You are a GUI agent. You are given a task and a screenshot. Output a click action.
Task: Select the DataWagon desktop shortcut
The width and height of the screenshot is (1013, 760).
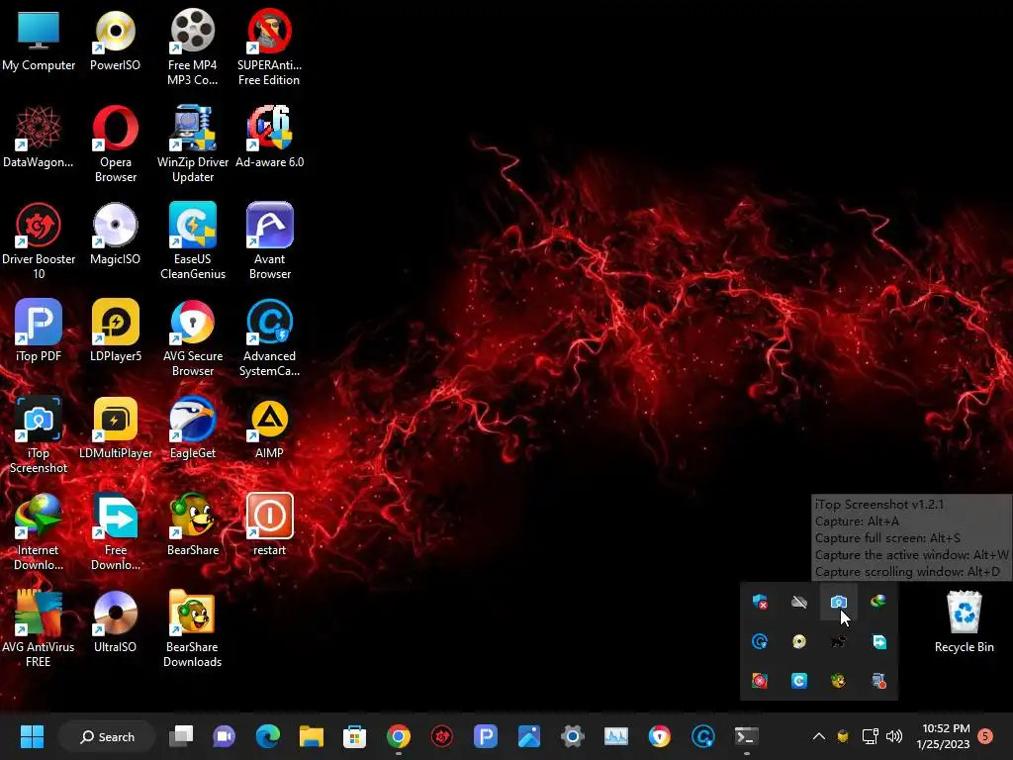(39, 138)
